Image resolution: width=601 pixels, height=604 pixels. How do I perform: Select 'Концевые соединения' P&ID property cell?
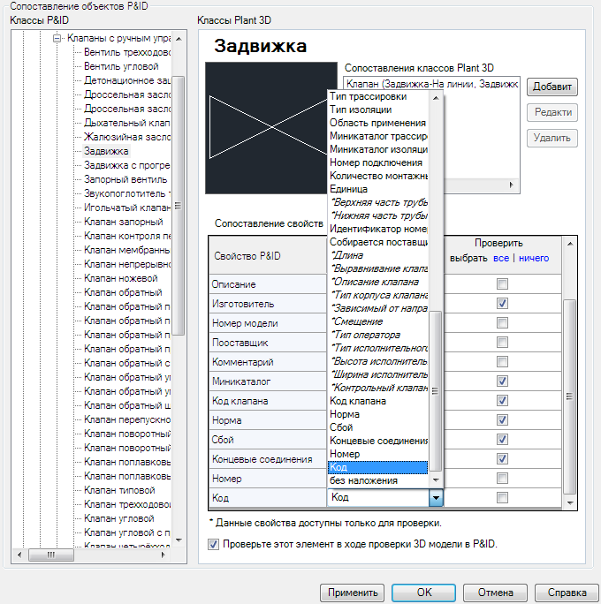point(268,459)
